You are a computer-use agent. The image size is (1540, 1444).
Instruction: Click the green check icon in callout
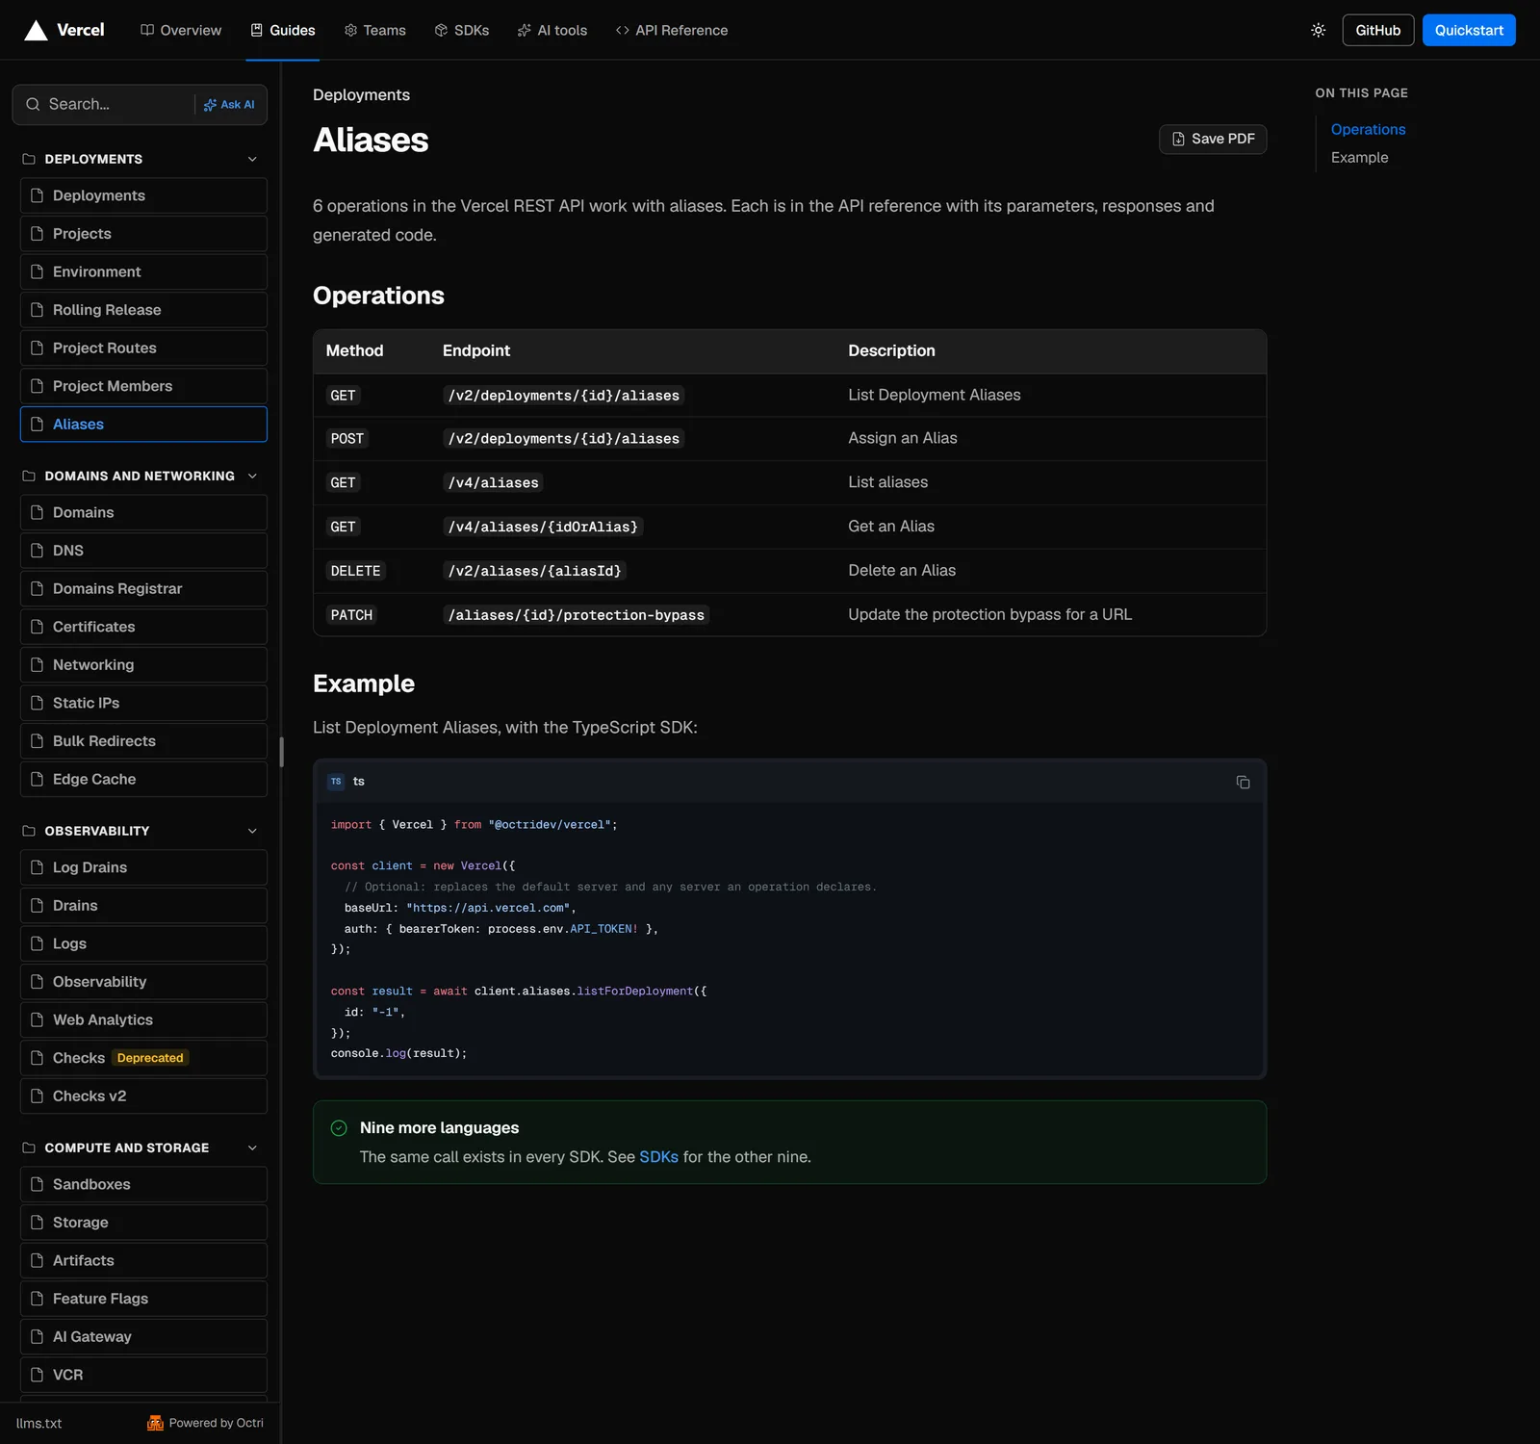click(x=339, y=1128)
